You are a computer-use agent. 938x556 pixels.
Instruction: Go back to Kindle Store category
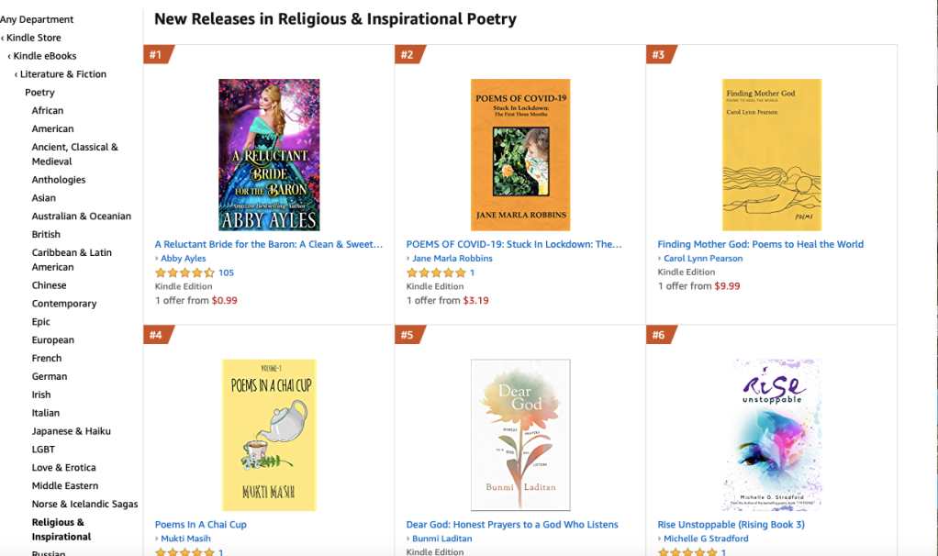[34, 38]
